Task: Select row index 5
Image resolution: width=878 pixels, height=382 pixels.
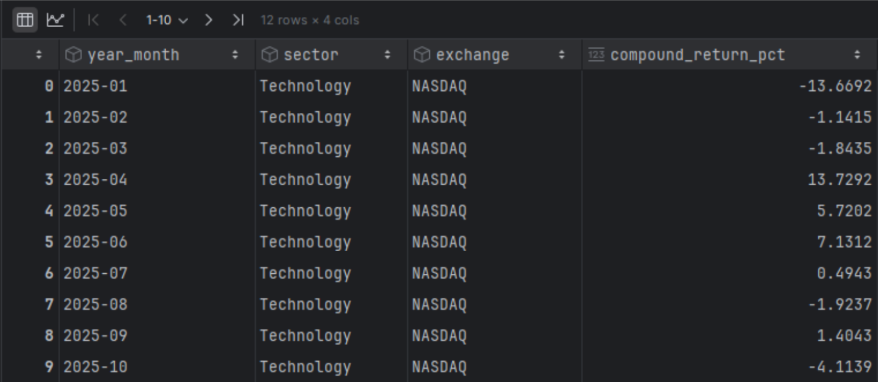Action: pos(49,243)
